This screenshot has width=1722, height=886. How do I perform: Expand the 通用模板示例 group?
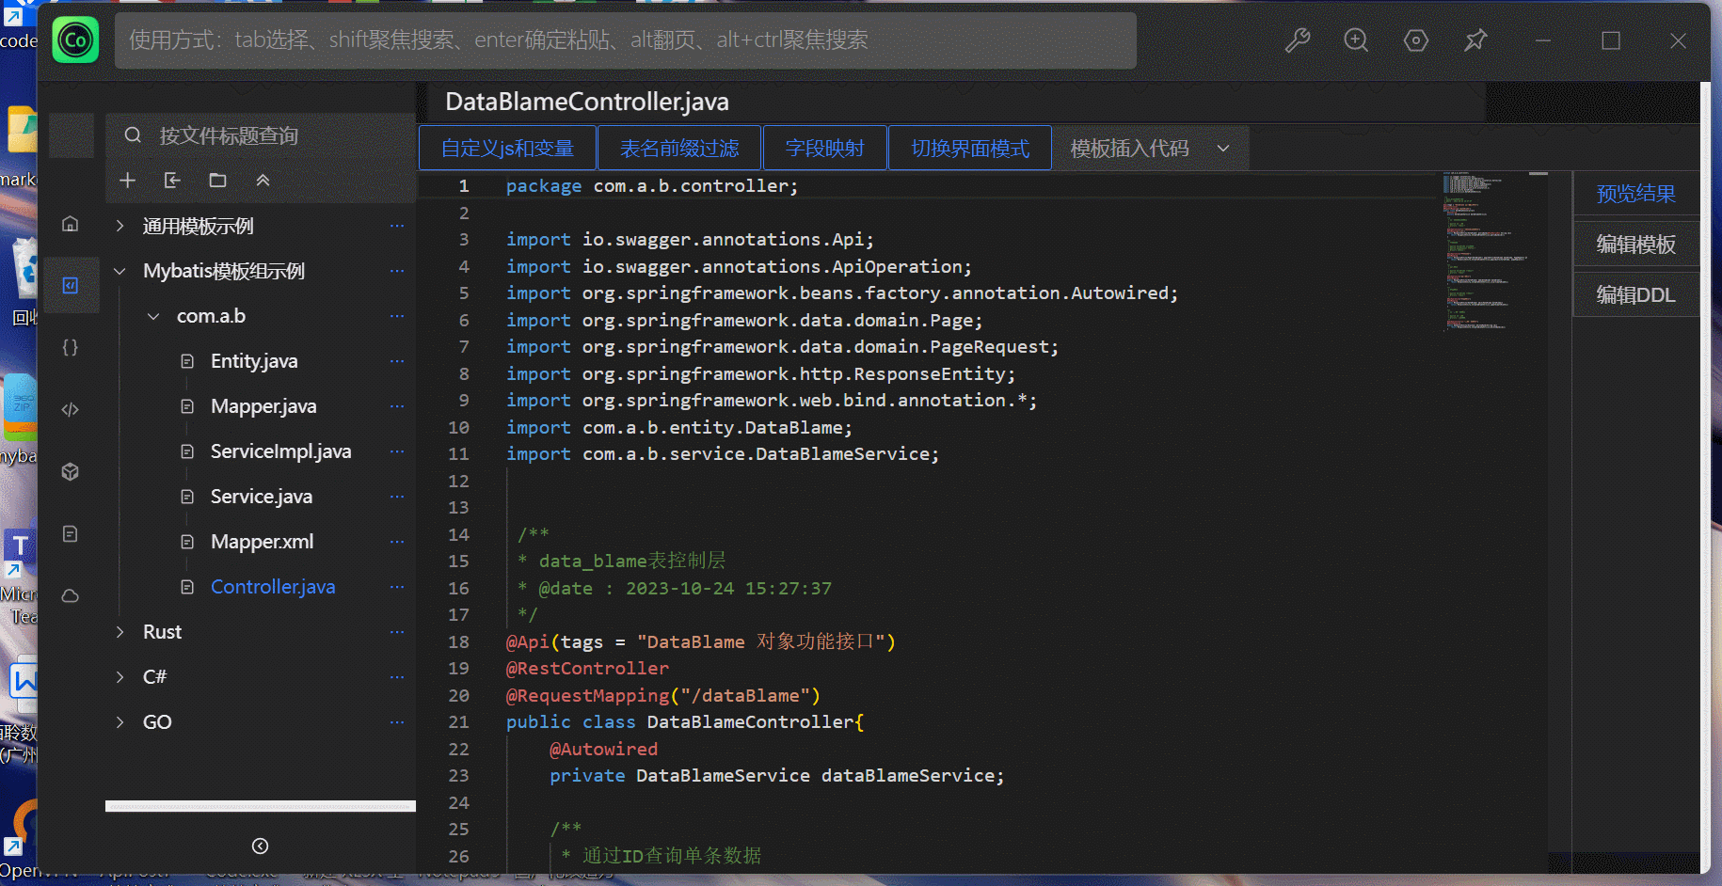point(120,226)
